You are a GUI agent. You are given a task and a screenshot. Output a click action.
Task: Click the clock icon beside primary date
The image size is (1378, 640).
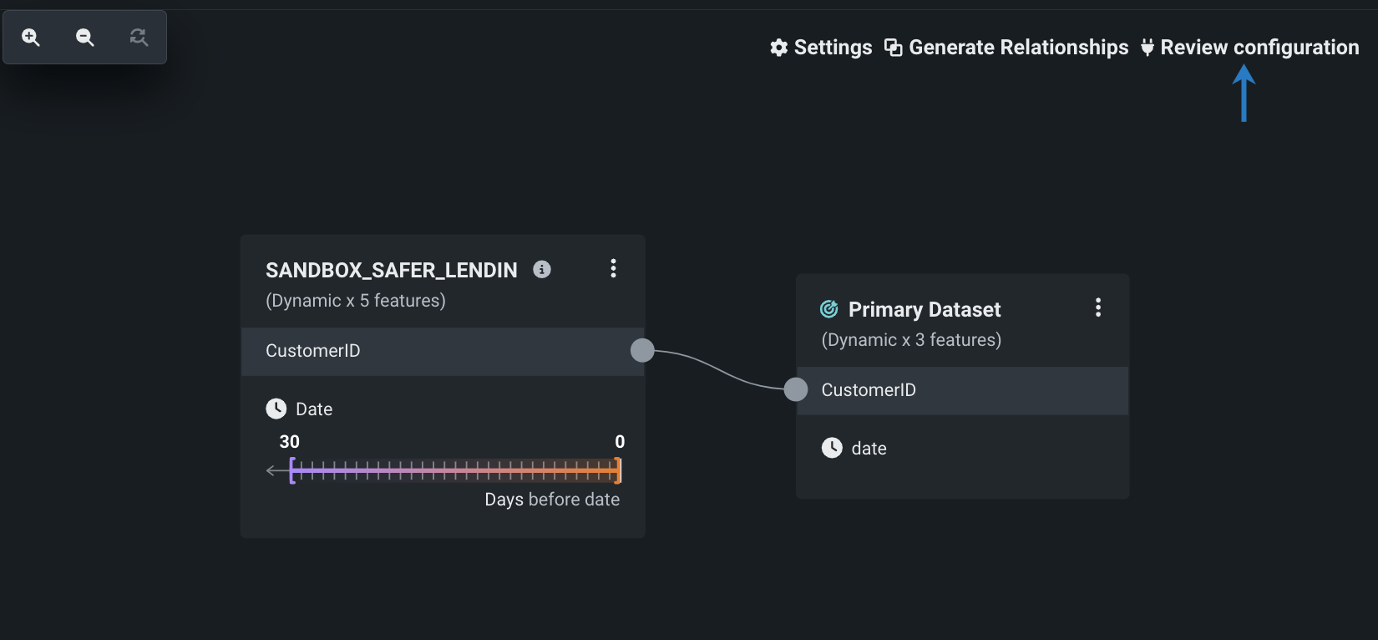pyautogui.click(x=832, y=448)
